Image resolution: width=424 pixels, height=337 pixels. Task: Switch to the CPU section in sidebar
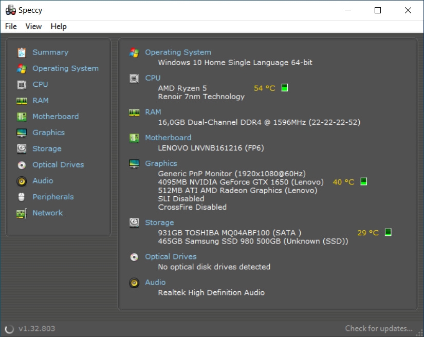click(x=40, y=85)
